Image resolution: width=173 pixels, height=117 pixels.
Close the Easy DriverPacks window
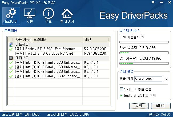(170, 3)
